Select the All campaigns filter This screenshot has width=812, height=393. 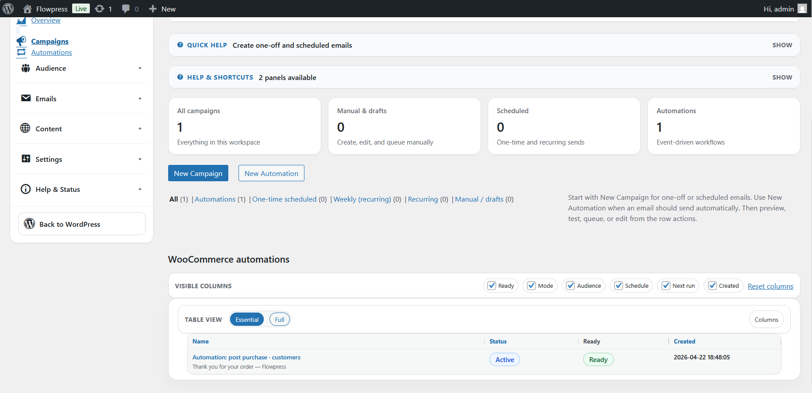click(x=174, y=199)
